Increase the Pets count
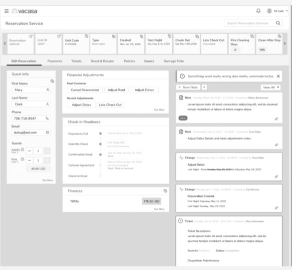 (47, 160)
